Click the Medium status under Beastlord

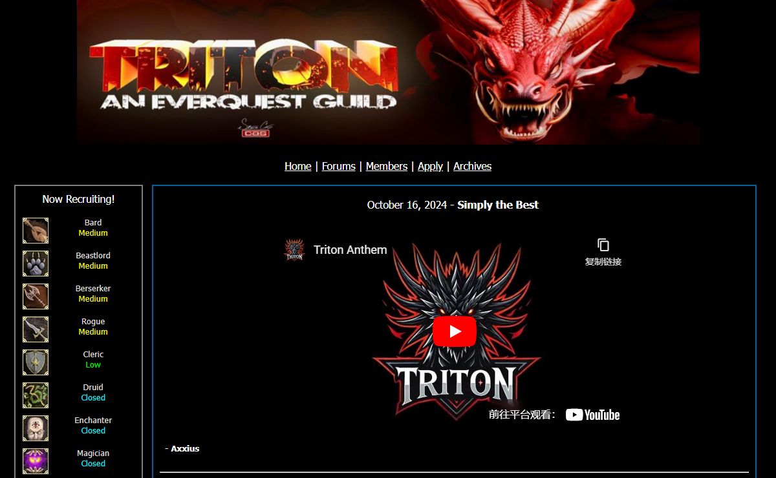(93, 265)
